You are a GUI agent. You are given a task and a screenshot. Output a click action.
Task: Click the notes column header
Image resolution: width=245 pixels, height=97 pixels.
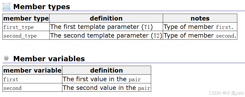(200, 18)
